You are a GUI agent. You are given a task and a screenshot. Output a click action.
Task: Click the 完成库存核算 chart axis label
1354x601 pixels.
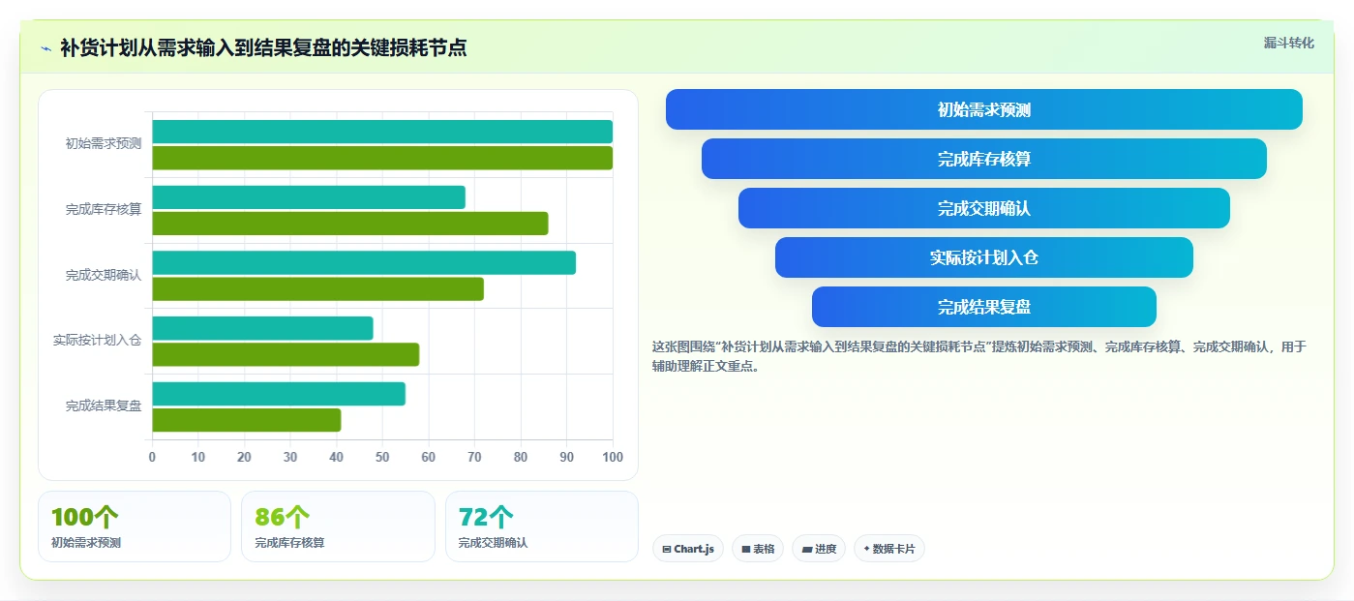(x=104, y=209)
